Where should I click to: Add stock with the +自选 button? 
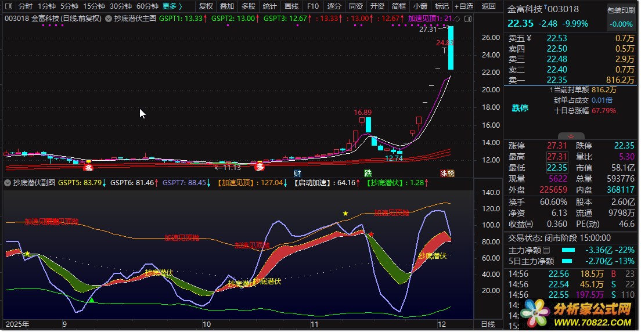pos(463,6)
